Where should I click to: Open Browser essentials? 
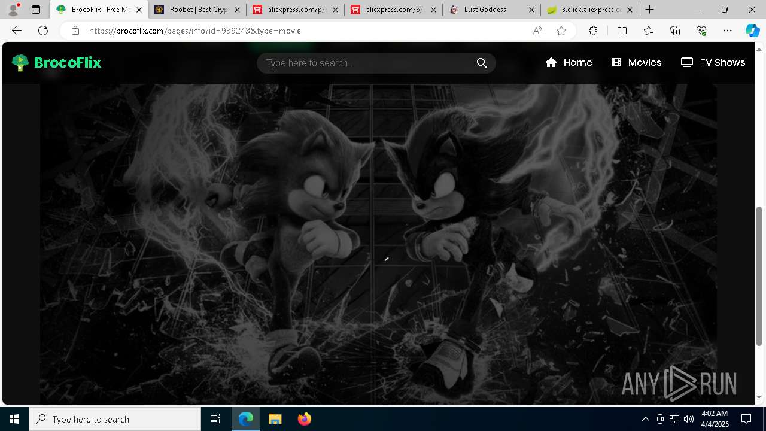(x=701, y=31)
